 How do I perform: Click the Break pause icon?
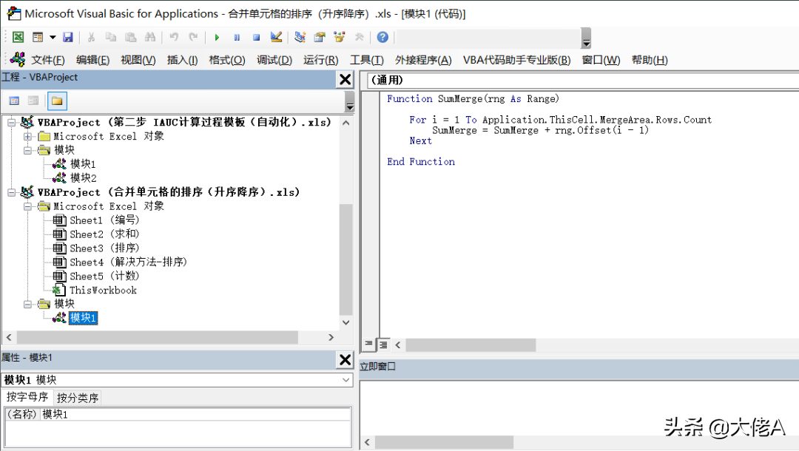click(x=237, y=37)
